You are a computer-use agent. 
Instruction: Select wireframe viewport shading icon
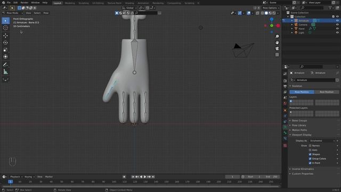(x=263, y=13)
